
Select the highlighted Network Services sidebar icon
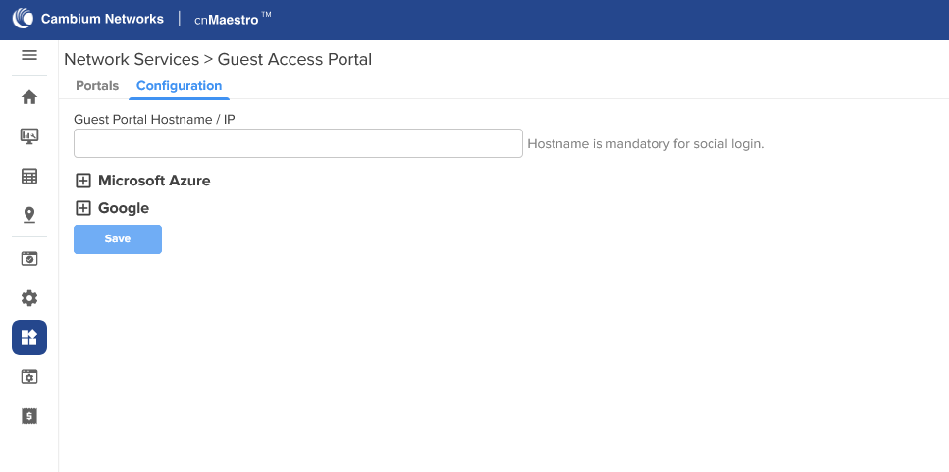tap(29, 337)
